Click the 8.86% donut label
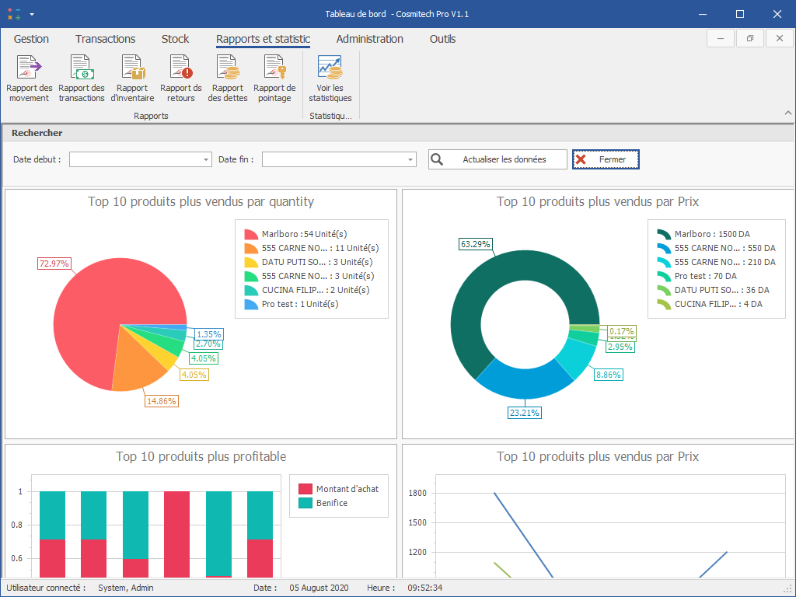The height and width of the screenshot is (597, 796). [x=608, y=375]
